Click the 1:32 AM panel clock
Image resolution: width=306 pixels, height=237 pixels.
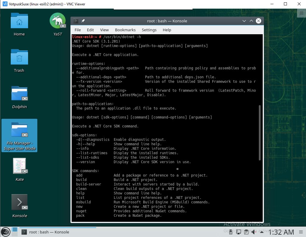click(281, 232)
